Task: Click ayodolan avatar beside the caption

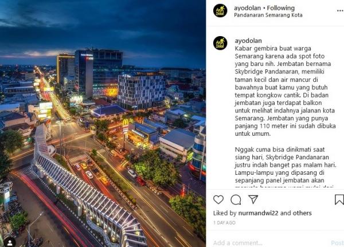Action: coord(220,43)
